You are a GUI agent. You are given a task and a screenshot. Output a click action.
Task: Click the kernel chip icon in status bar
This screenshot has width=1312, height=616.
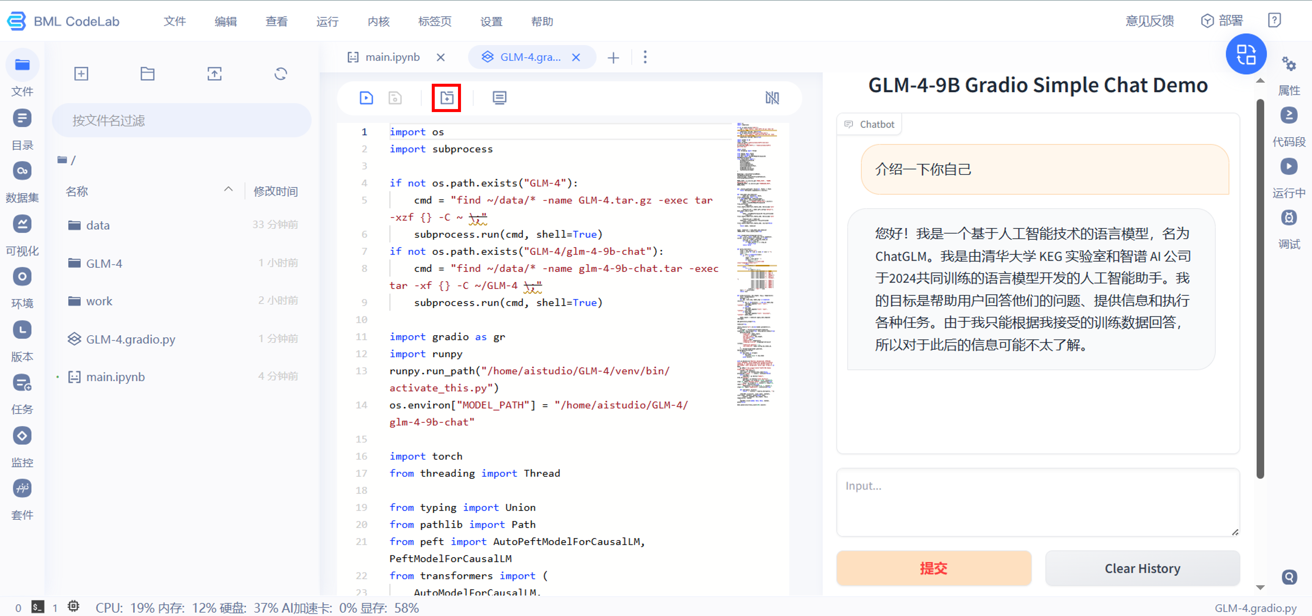73,607
